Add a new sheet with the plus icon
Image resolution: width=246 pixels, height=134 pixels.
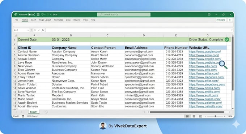click(46, 112)
